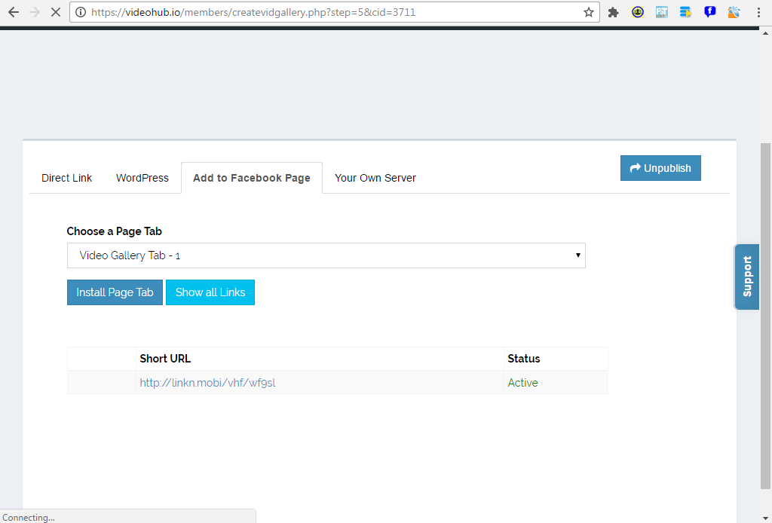Click the Active status text
Viewport: 772px width, 523px height.
point(523,383)
